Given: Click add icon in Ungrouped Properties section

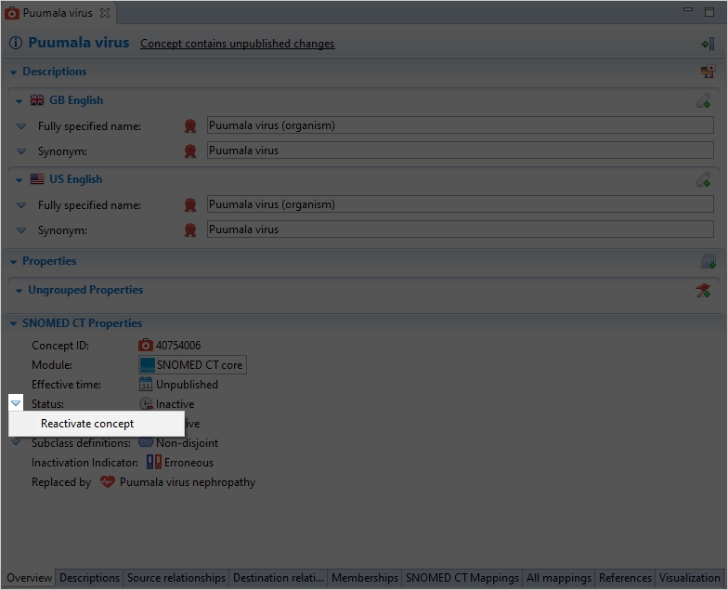Looking at the screenshot, I should tap(704, 291).
